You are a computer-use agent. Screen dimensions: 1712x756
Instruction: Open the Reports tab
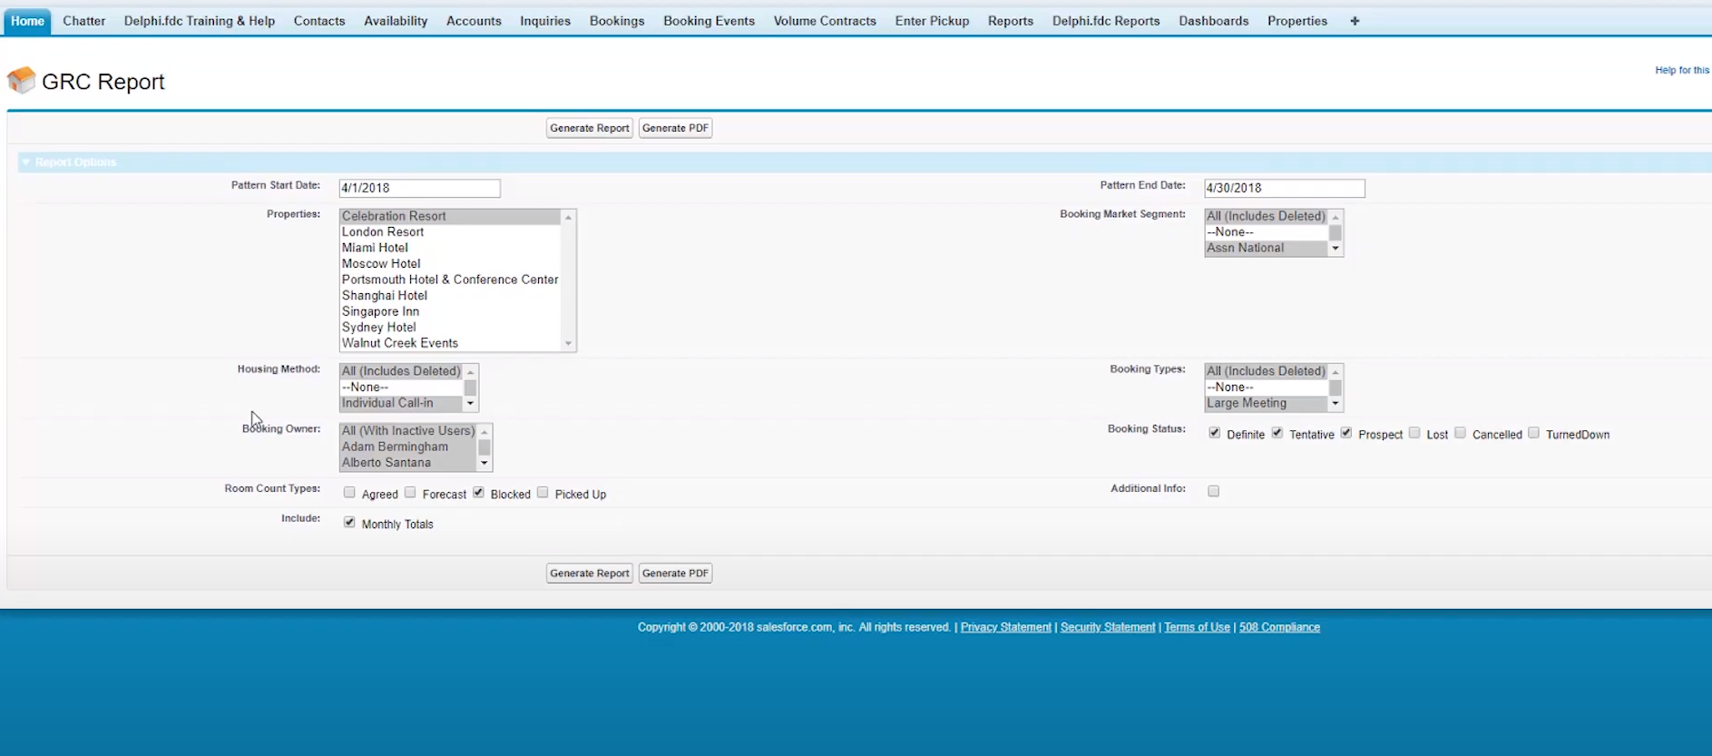pos(1011,21)
